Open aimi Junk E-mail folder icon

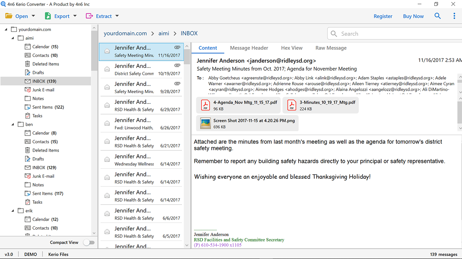[x=28, y=90]
